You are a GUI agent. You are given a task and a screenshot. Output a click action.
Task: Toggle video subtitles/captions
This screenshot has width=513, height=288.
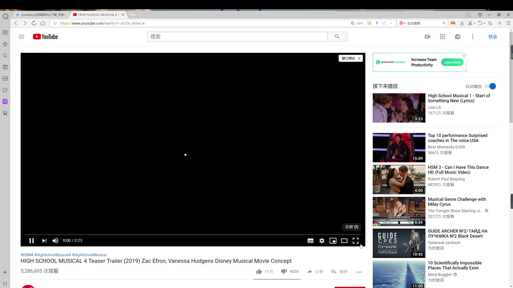pos(310,240)
